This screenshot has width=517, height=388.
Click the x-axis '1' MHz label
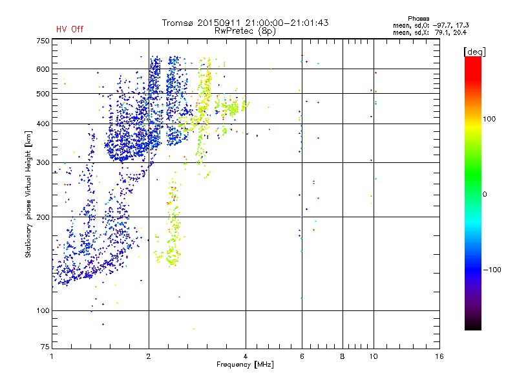(52, 357)
